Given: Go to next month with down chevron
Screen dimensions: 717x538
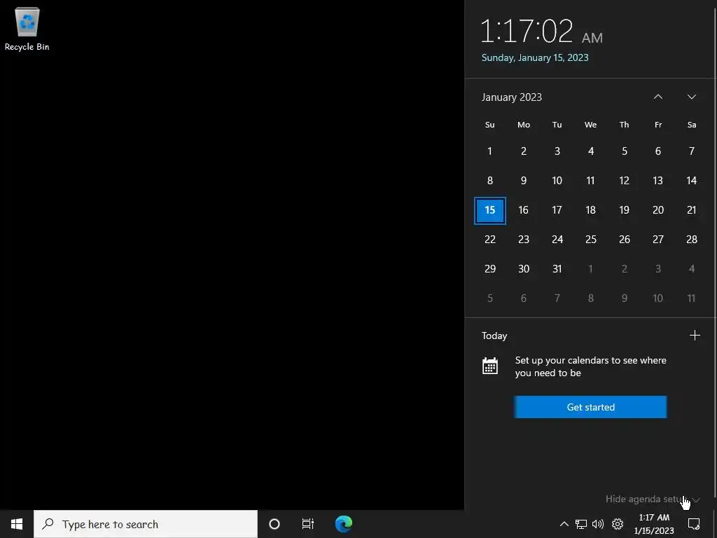Looking at the screenshot, I should click(691, 97).
